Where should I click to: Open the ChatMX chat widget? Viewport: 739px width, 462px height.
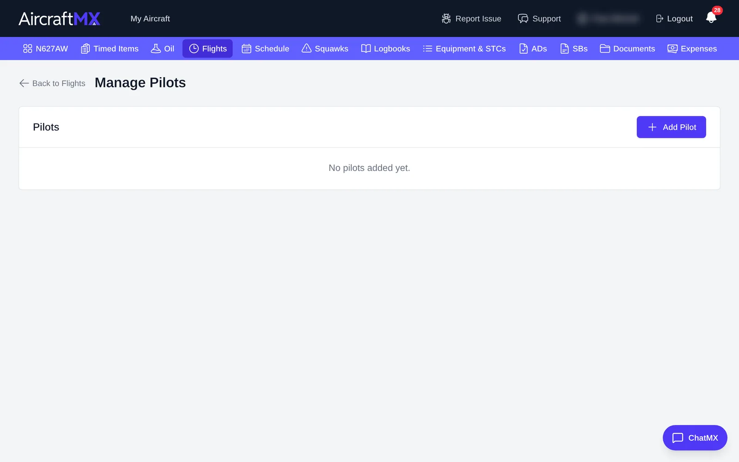click(x=695, y=438)
